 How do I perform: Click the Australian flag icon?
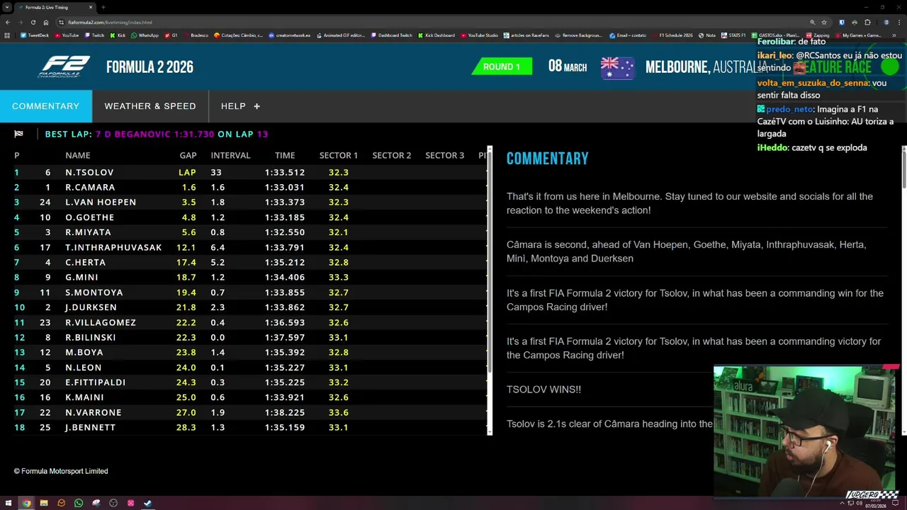click(x=617, y=67)
